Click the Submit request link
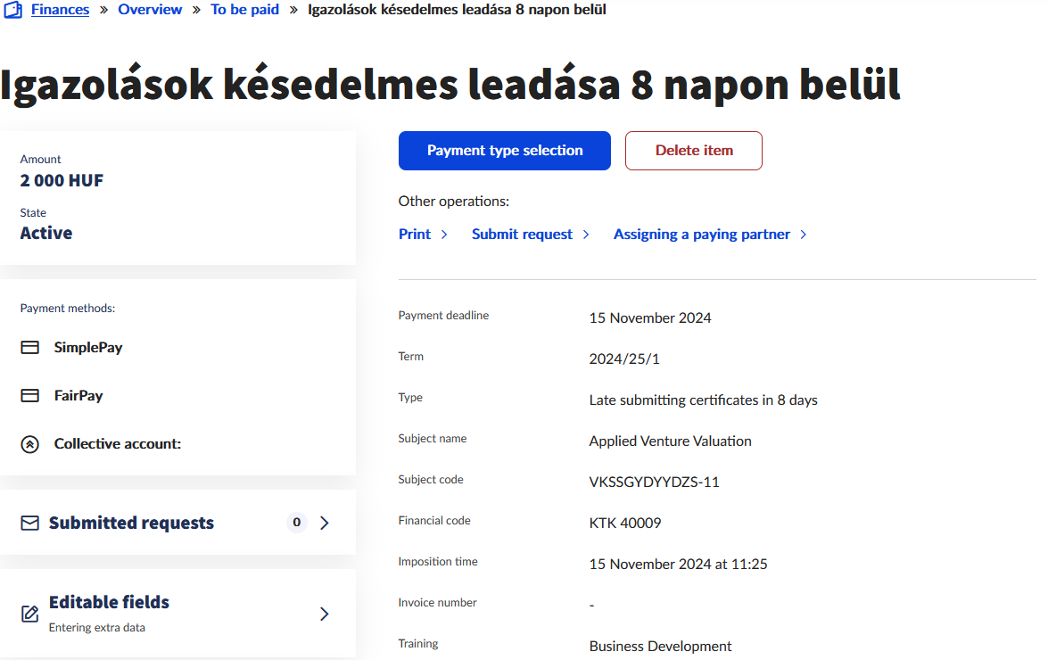 click(x=522, y=235)
